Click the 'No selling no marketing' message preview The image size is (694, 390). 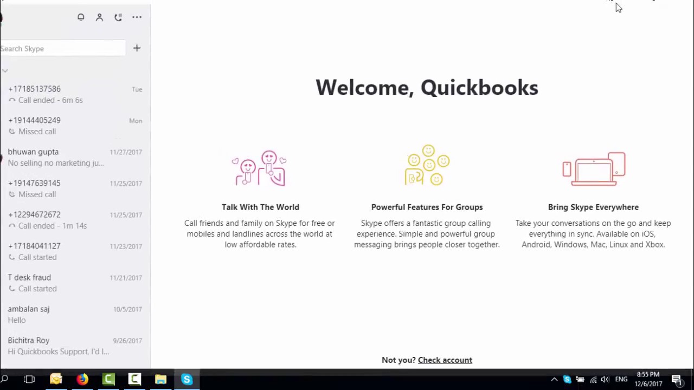[x=56, y=163]
